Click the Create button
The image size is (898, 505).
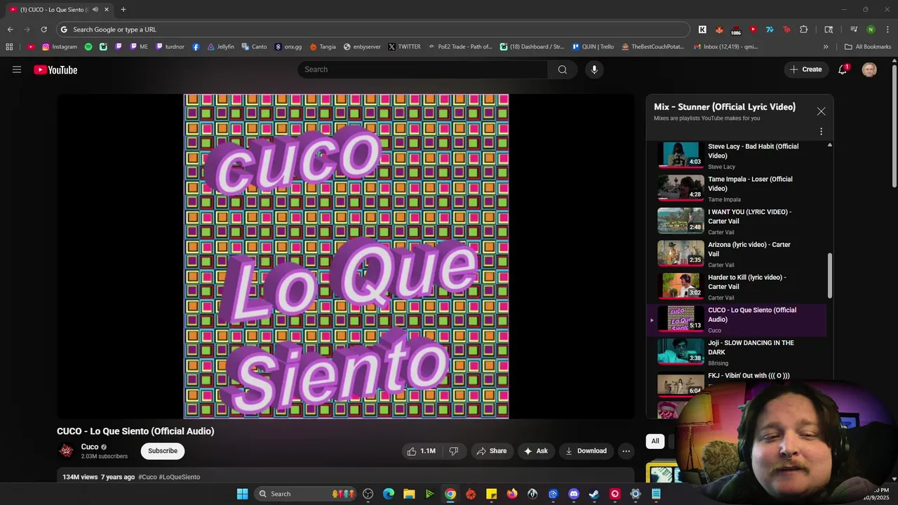(805, 69)
